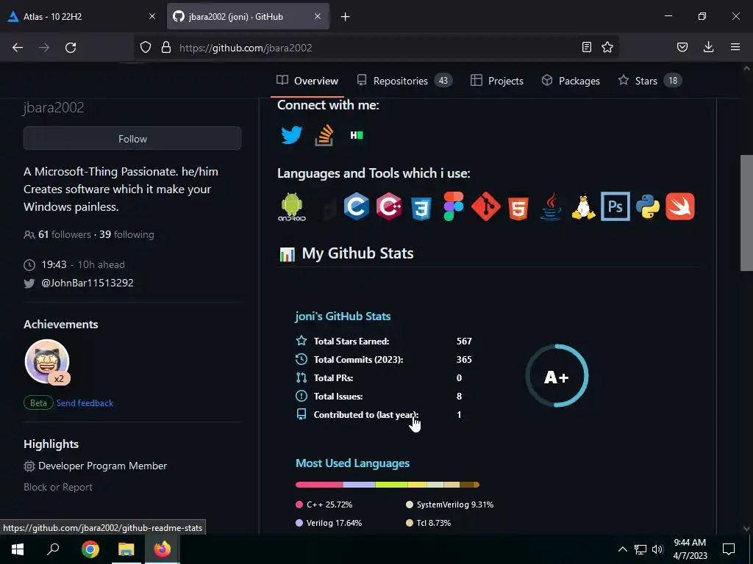The width and height of the screenshot is (753, 564).
Task: Click the taskbar volume speaker icon
Action: coord(657,549)
